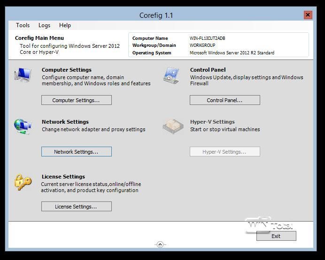The height and width of the screenshot is (260, 325).
Task: Click the Microsoft Windows Server 2012 R2 Standard text
Action: click(x=232, y=52)
